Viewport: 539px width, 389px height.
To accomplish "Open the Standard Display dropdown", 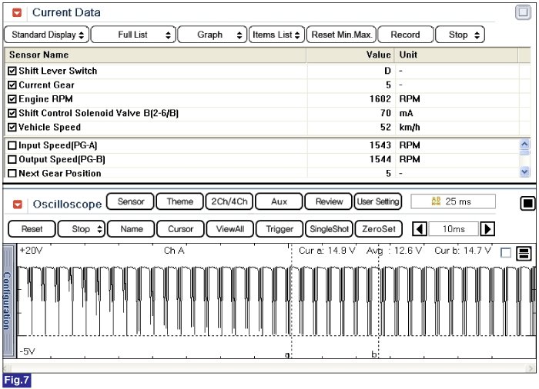I will (x=46, y=35).
